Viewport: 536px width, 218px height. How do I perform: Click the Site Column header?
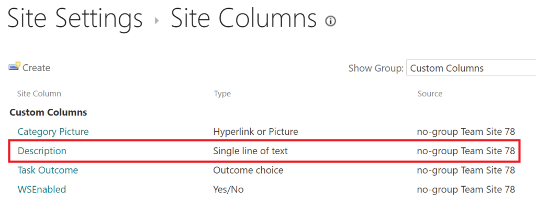(x=39, y=94)
